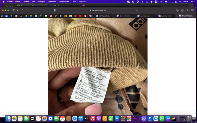Click the Share icon in the toolbar
Viewport: 197px width, 123px height.
(x=182, y=10)
